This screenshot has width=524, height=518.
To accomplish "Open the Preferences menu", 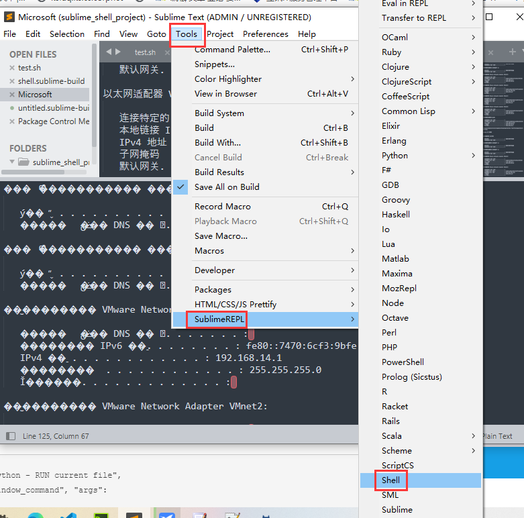I will coord(265,34).
